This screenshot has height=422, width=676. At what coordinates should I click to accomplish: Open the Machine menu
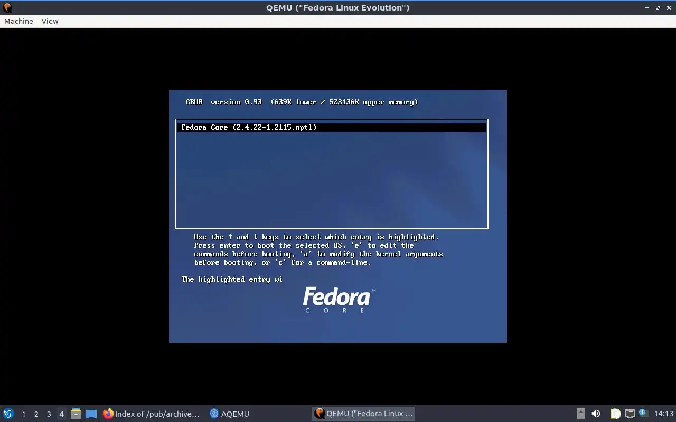(18, 21)
